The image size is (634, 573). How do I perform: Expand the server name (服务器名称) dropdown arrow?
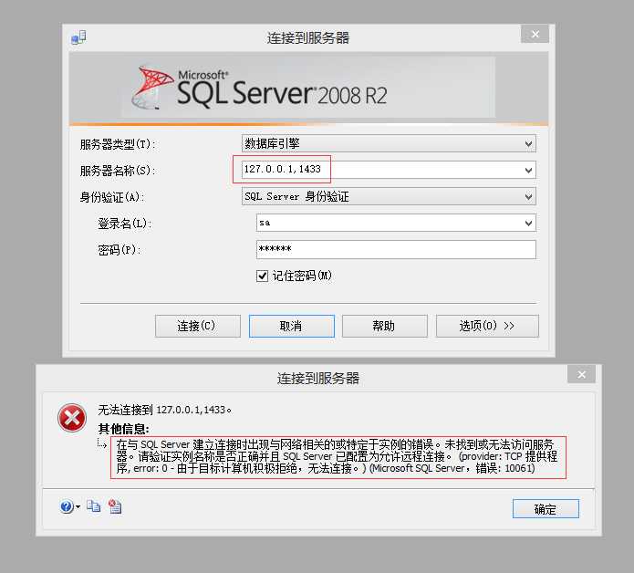(528, 171)
